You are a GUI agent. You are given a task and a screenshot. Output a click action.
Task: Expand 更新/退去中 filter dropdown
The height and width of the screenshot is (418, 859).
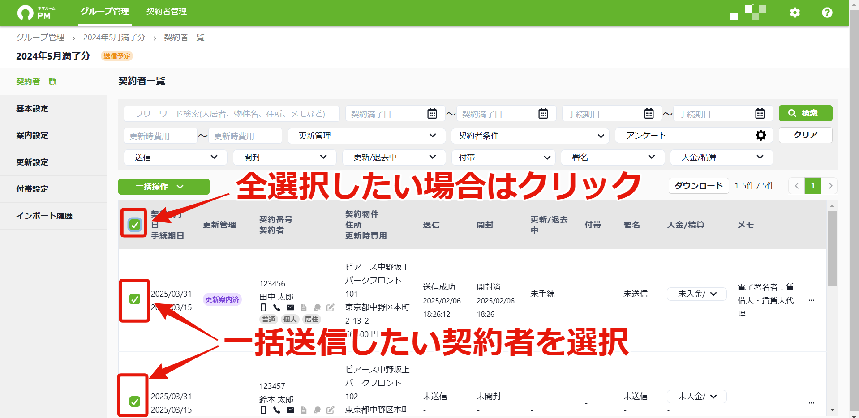[394, 157]
